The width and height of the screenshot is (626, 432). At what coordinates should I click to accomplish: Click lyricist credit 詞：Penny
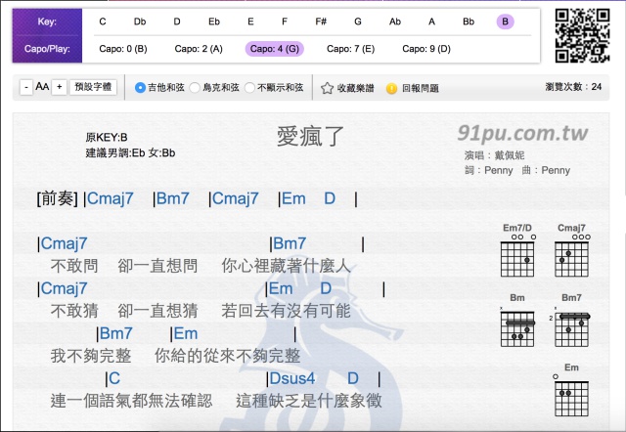click(x=489, y=170)
